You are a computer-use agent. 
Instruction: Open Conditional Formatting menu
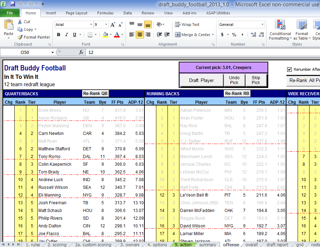[280, 30]
